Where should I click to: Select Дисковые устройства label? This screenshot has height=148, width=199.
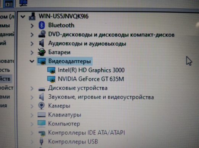78,88
